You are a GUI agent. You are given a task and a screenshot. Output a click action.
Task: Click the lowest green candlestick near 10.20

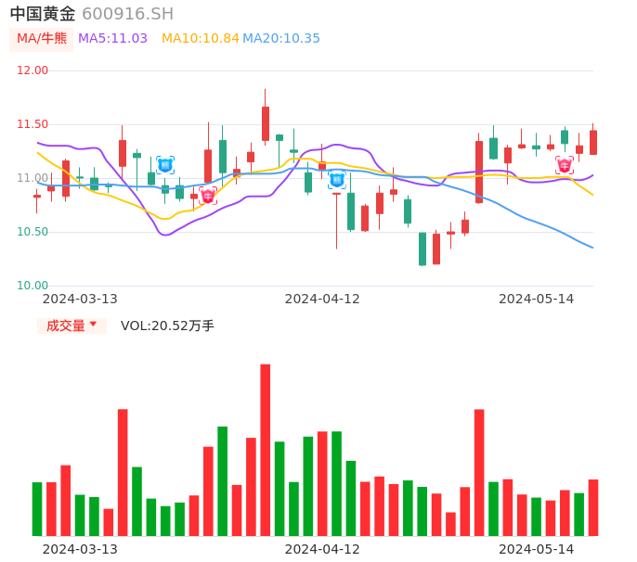(422, 249)
